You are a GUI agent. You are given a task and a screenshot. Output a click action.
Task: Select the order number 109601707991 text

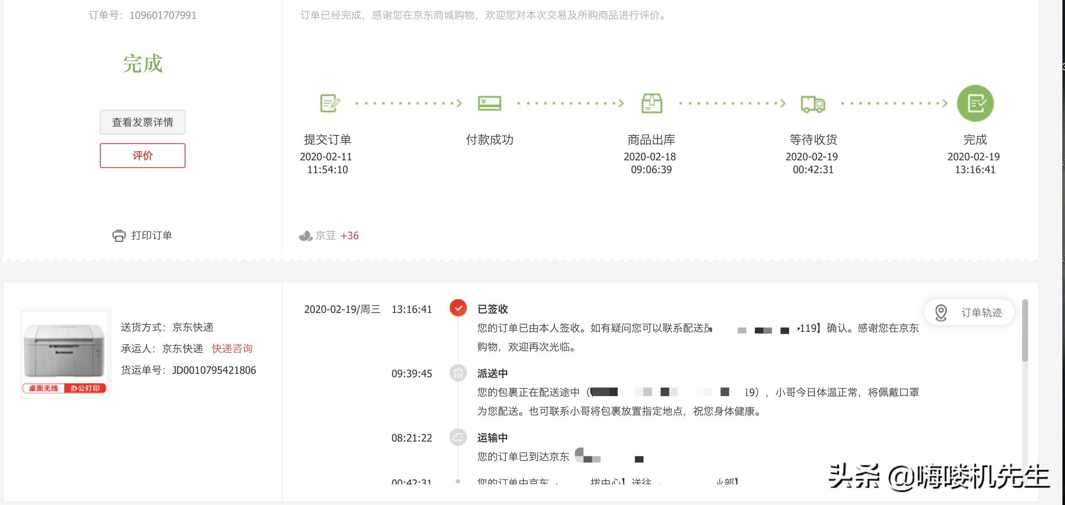click(x=162, y=15)
